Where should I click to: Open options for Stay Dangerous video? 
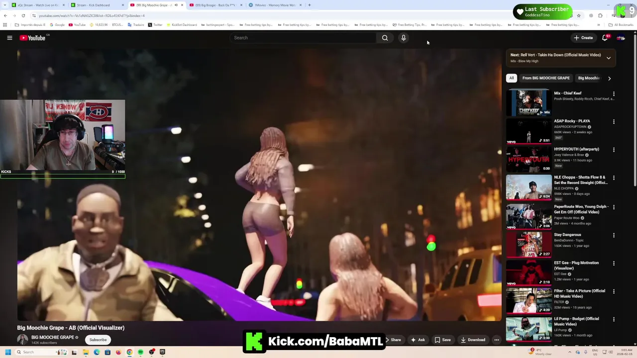coord(614,235)
